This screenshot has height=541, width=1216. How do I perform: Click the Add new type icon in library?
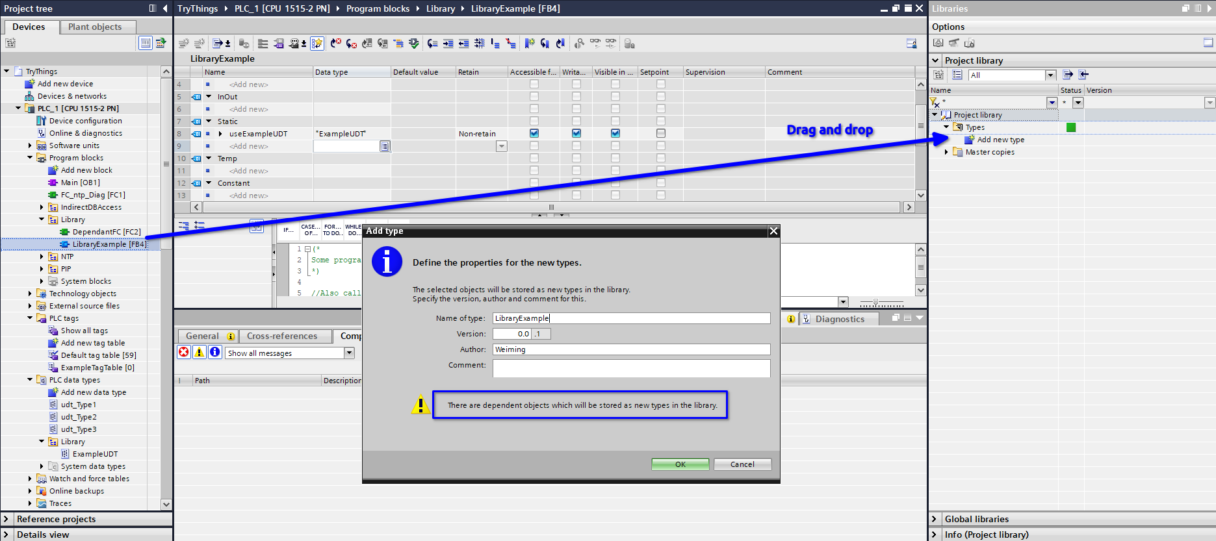970,140
